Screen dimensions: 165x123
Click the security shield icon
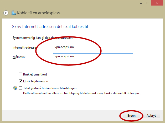(15, 88)
